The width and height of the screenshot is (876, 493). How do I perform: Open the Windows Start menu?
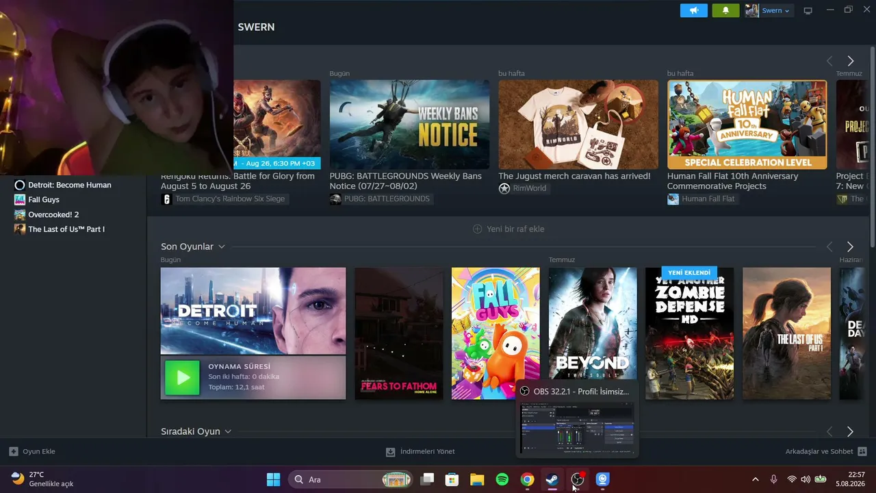click(x=273, y=479)
